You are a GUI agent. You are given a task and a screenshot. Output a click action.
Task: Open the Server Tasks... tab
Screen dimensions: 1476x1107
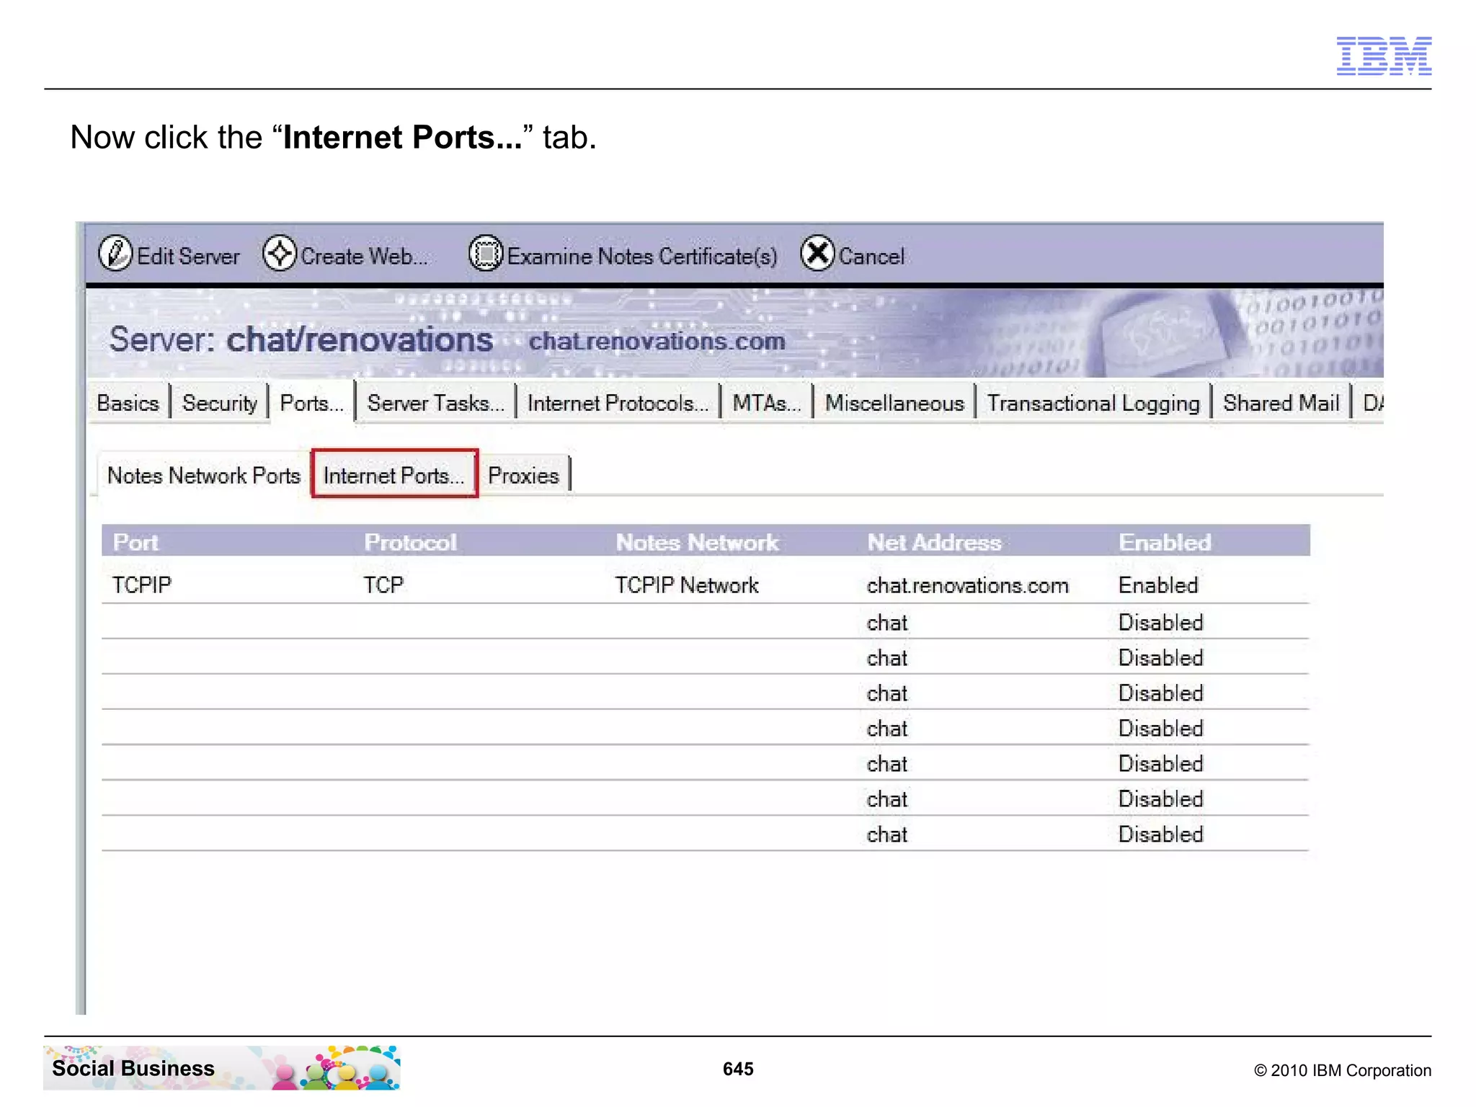[436, 403]
